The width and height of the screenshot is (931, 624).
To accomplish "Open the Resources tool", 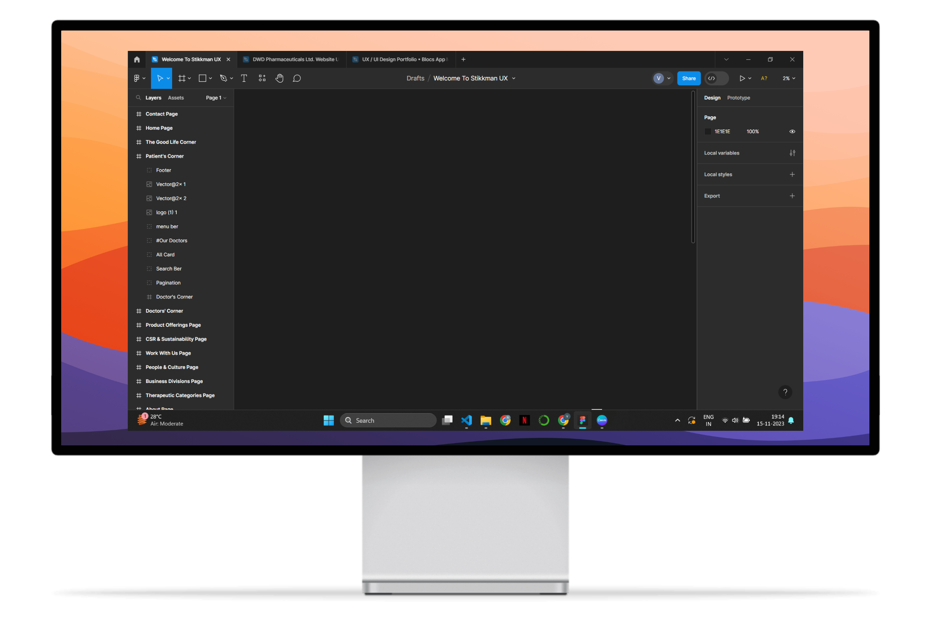I will (x=262, y=78).
